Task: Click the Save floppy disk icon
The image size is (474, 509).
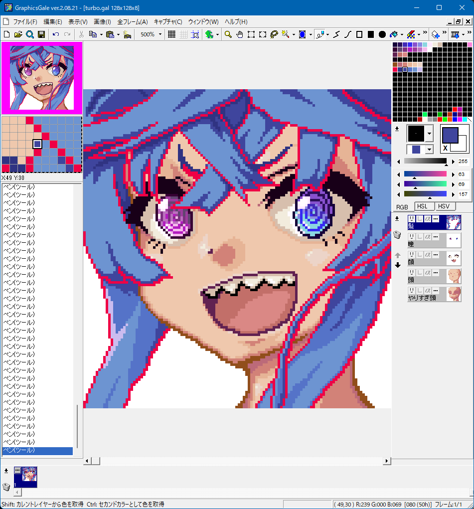Action: 41,34
